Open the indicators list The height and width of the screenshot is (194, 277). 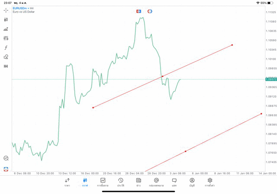6,29
